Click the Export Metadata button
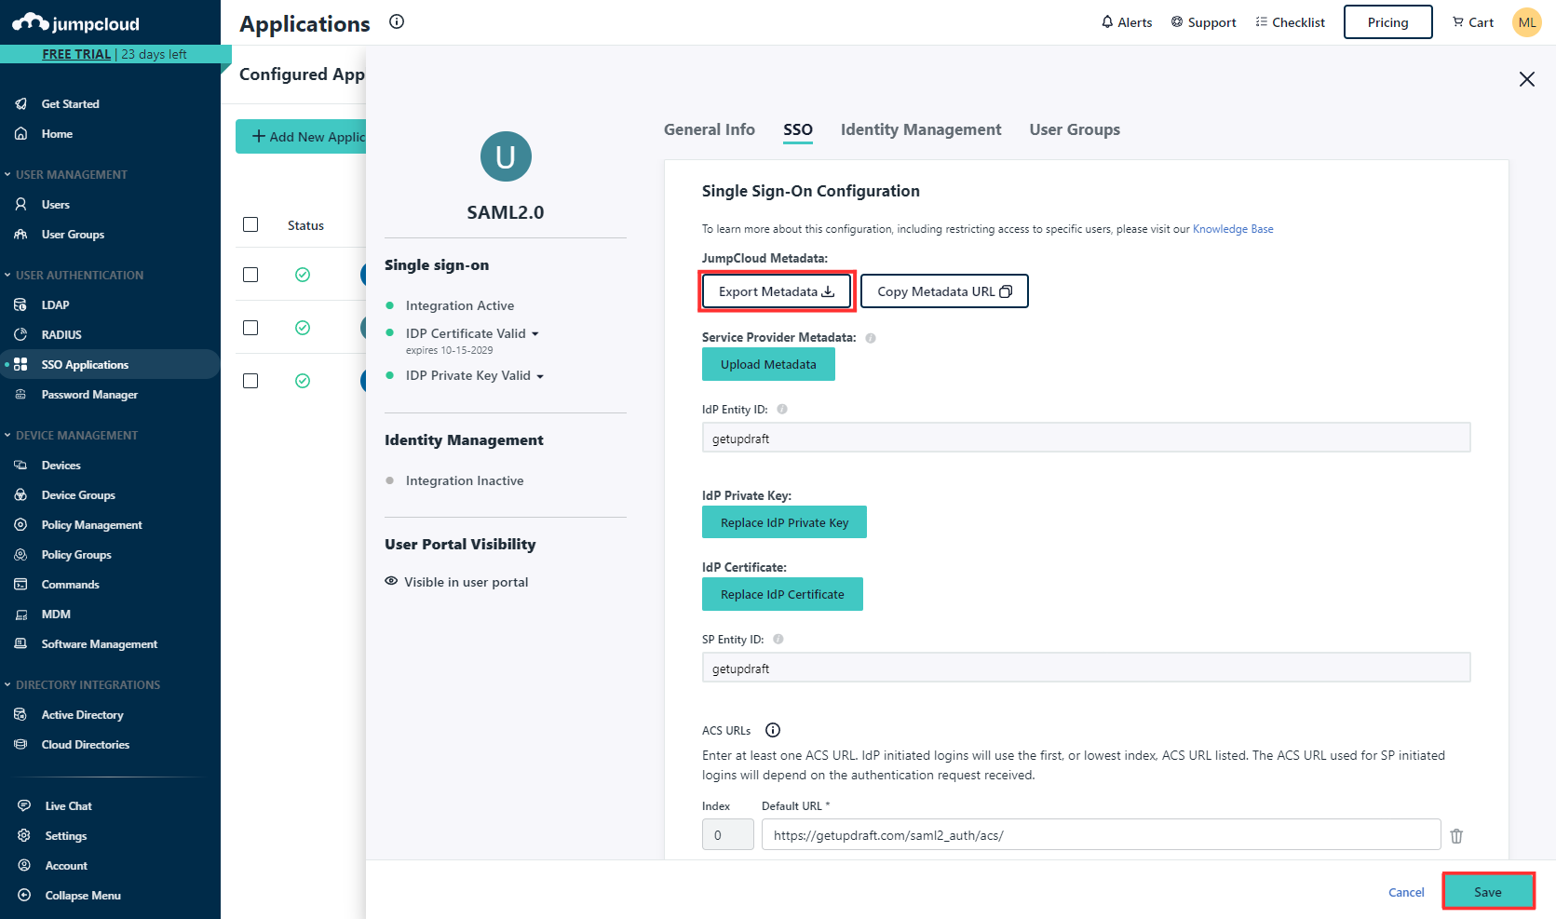 [x=776, y=291]
